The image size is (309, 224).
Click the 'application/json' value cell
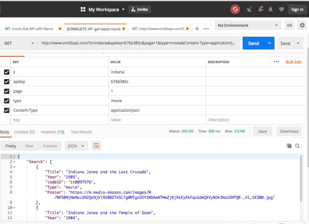[157, 110]
